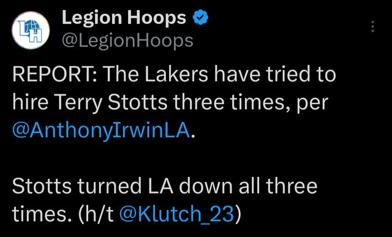The width and height of the screenshot is (392, 237).
Task: Click the globe graphic in the avatar
Action: [34, 26]
